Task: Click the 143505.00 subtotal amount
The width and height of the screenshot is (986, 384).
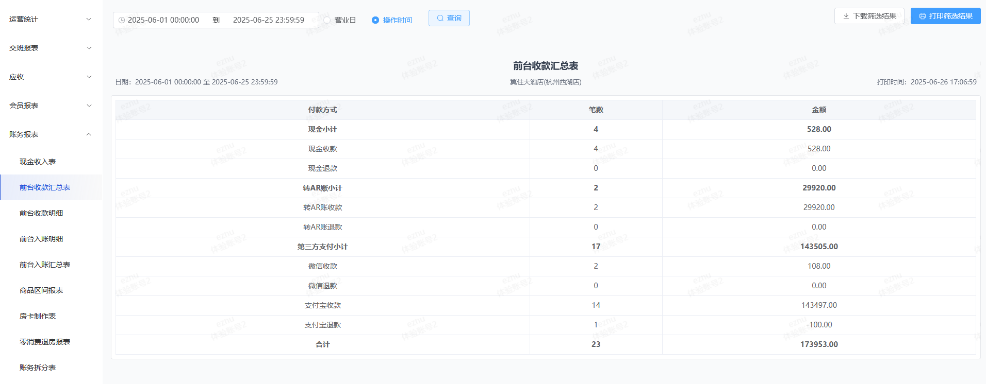Action: (x=819, y=247)
